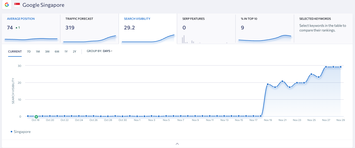The height and width of the screenshot is (148, 355).
Task: Switch to the Search Visibility card
Action: click(148, 29)
